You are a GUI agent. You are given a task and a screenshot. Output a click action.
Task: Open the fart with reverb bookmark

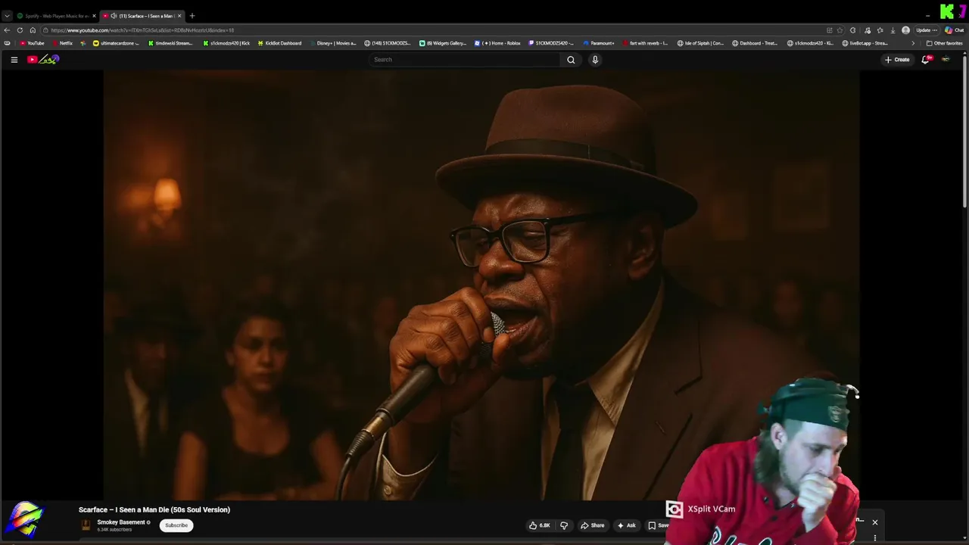[646, 43]
